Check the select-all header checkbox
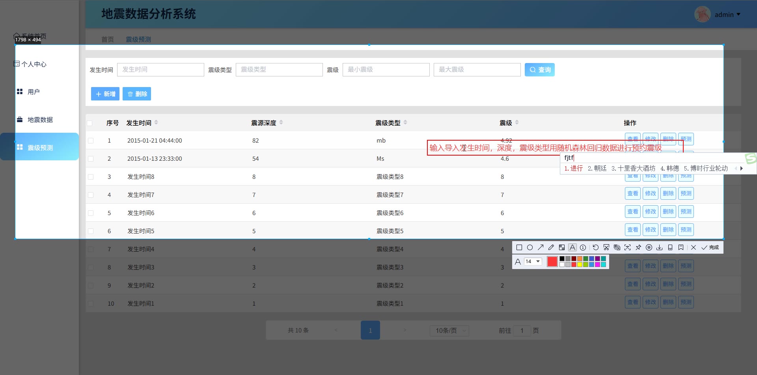This screenshot has height=375, width=757. tap(90, 123)
